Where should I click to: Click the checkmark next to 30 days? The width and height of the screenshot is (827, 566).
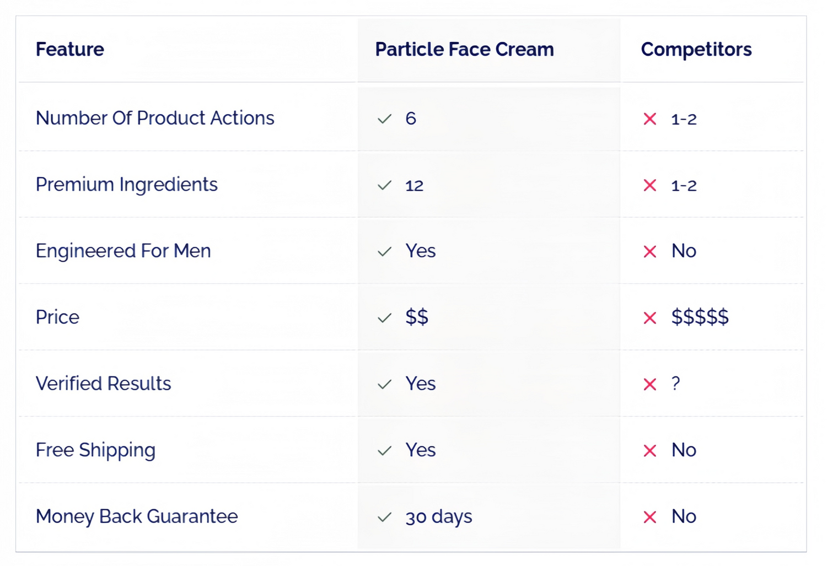click(x=384, y=517)
